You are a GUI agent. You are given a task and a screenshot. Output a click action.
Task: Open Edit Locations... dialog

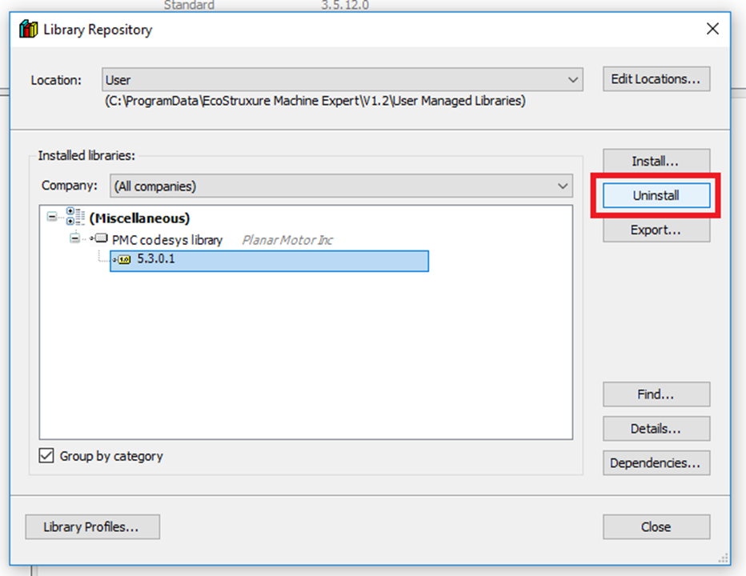656,79
